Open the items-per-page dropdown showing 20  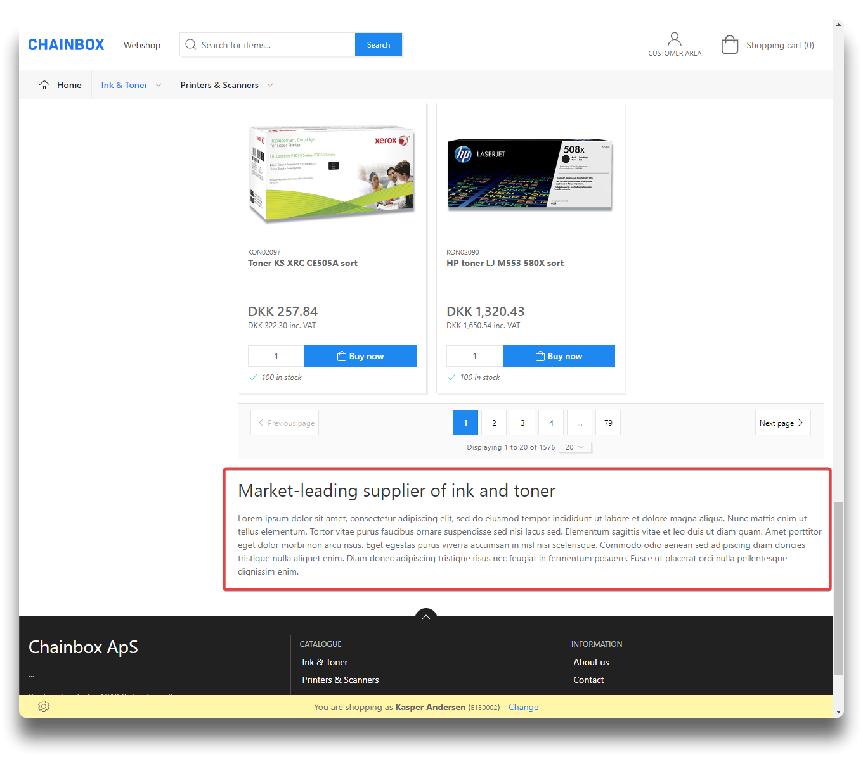click(574, 447)
